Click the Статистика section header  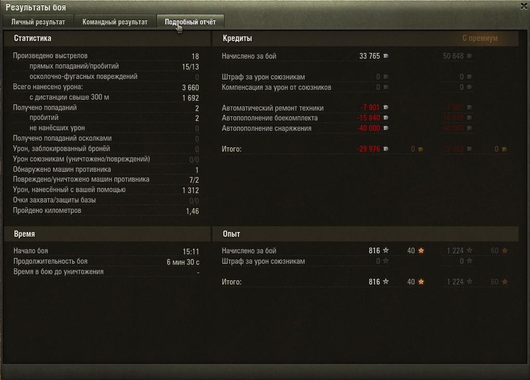point(32,38)
